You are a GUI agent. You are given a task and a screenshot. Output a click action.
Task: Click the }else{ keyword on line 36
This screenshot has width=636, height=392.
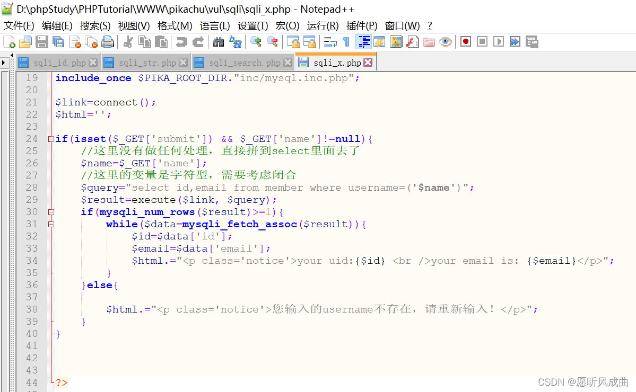point(99,285)
